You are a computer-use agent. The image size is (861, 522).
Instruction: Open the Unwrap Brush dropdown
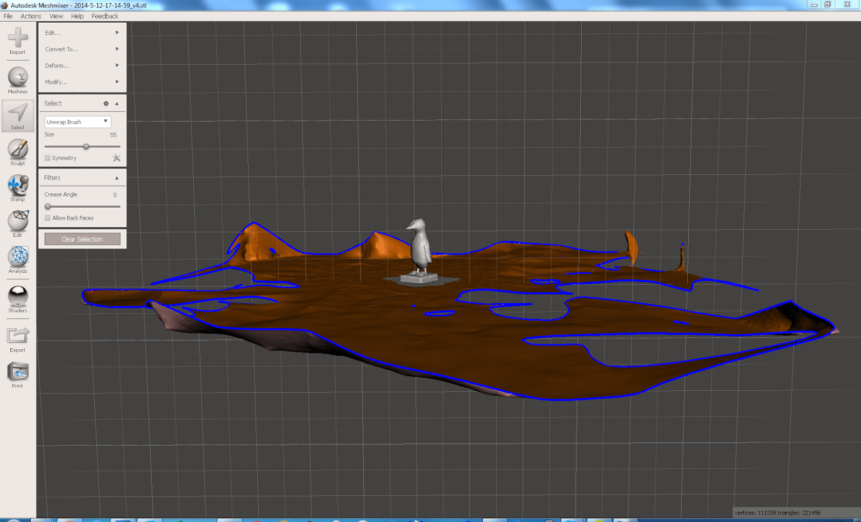pyautogui.click(x=77, y=122)
